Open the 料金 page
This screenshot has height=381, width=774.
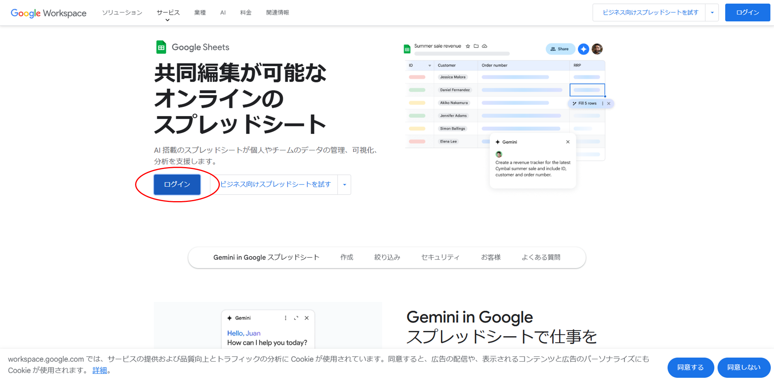pyautogui.click(x=246, y=13)
